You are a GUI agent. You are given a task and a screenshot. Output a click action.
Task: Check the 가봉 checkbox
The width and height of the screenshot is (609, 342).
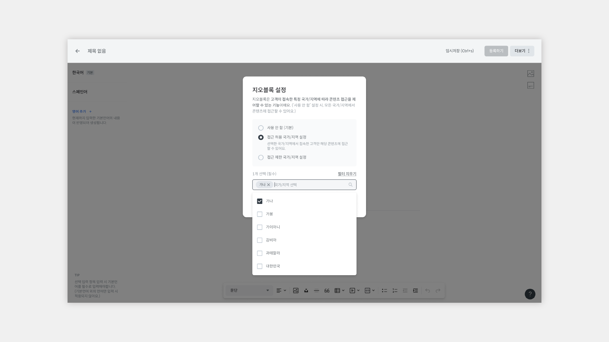[x=259, y=214]
